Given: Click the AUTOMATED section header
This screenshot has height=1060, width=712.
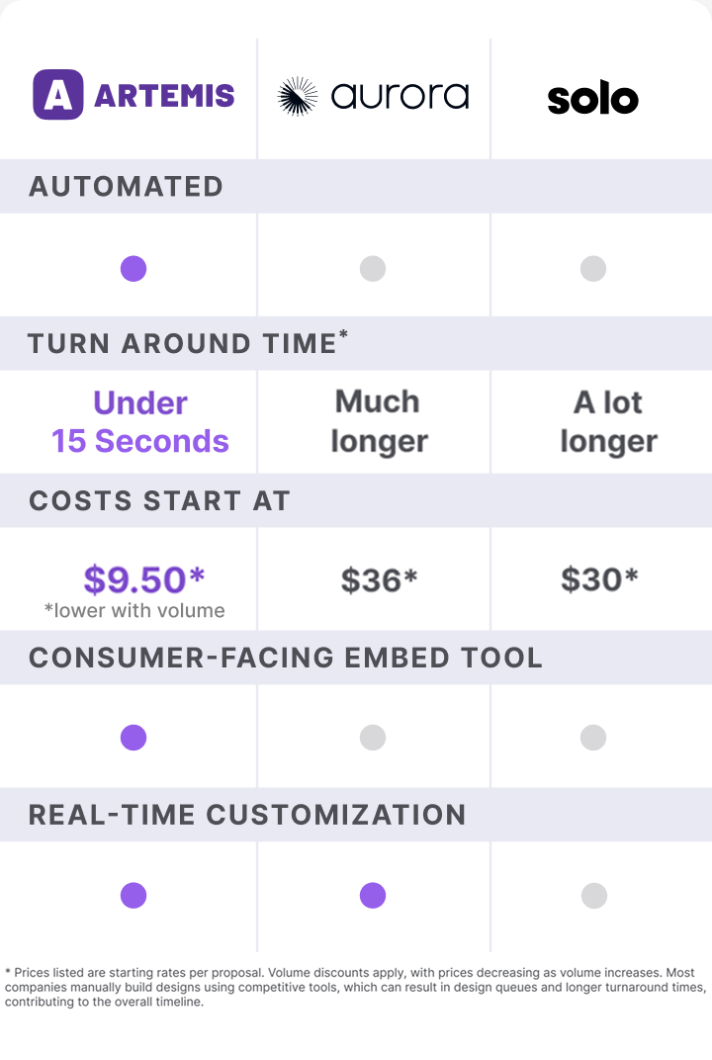Looking at the screenshot, I should tap(126, 187).
